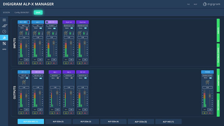Edit the OUT L/R name field
Image resolution: width=224 pixels, height=126 pixels.
point(24,75)
